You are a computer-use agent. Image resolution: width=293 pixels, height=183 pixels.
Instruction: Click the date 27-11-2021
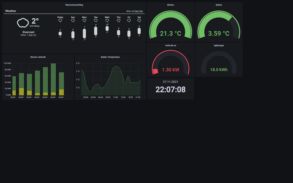point(170,82)
